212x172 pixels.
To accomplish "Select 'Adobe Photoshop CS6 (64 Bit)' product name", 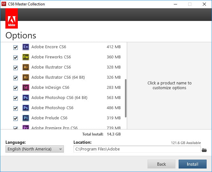I will pyautogui.click(x=59, y=98).
